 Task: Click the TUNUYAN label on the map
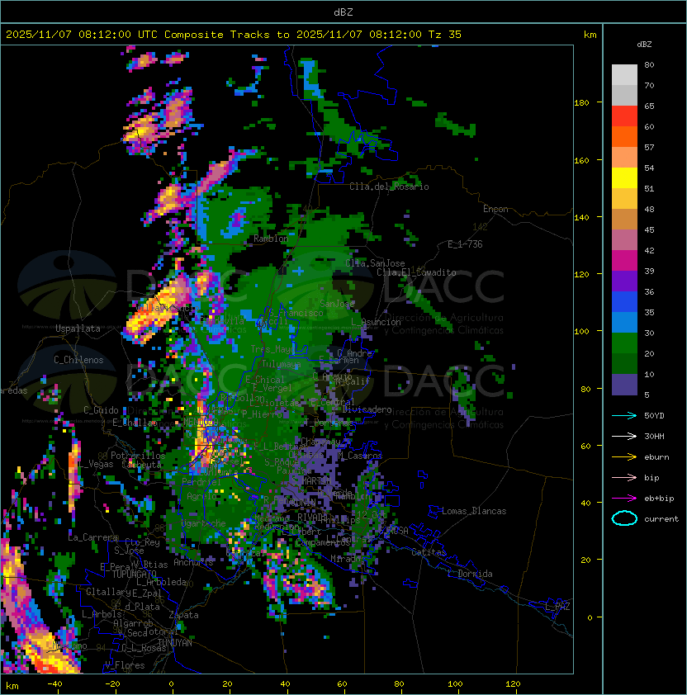point(175,643)
